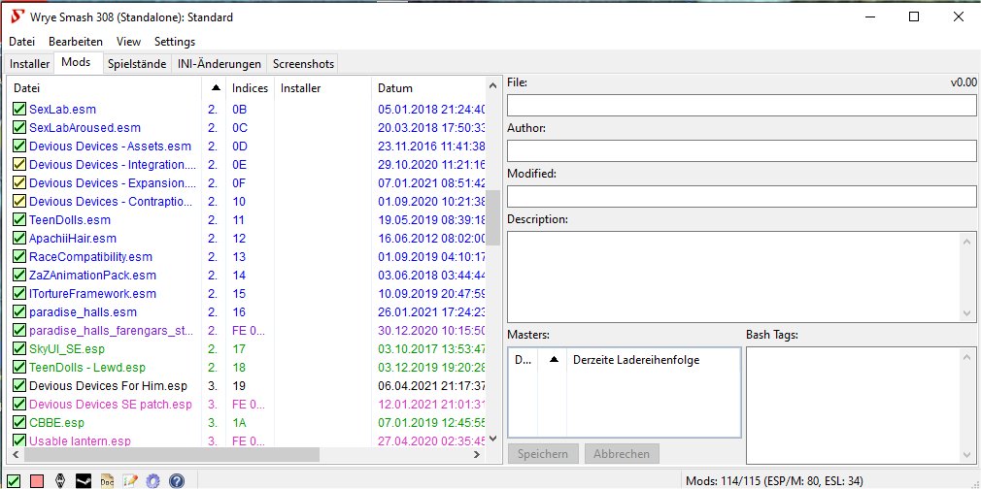Viewport: 981px width, 489px height.
Task: Select TeenDolls - Lewd.esp row
Action: (248, 368)
